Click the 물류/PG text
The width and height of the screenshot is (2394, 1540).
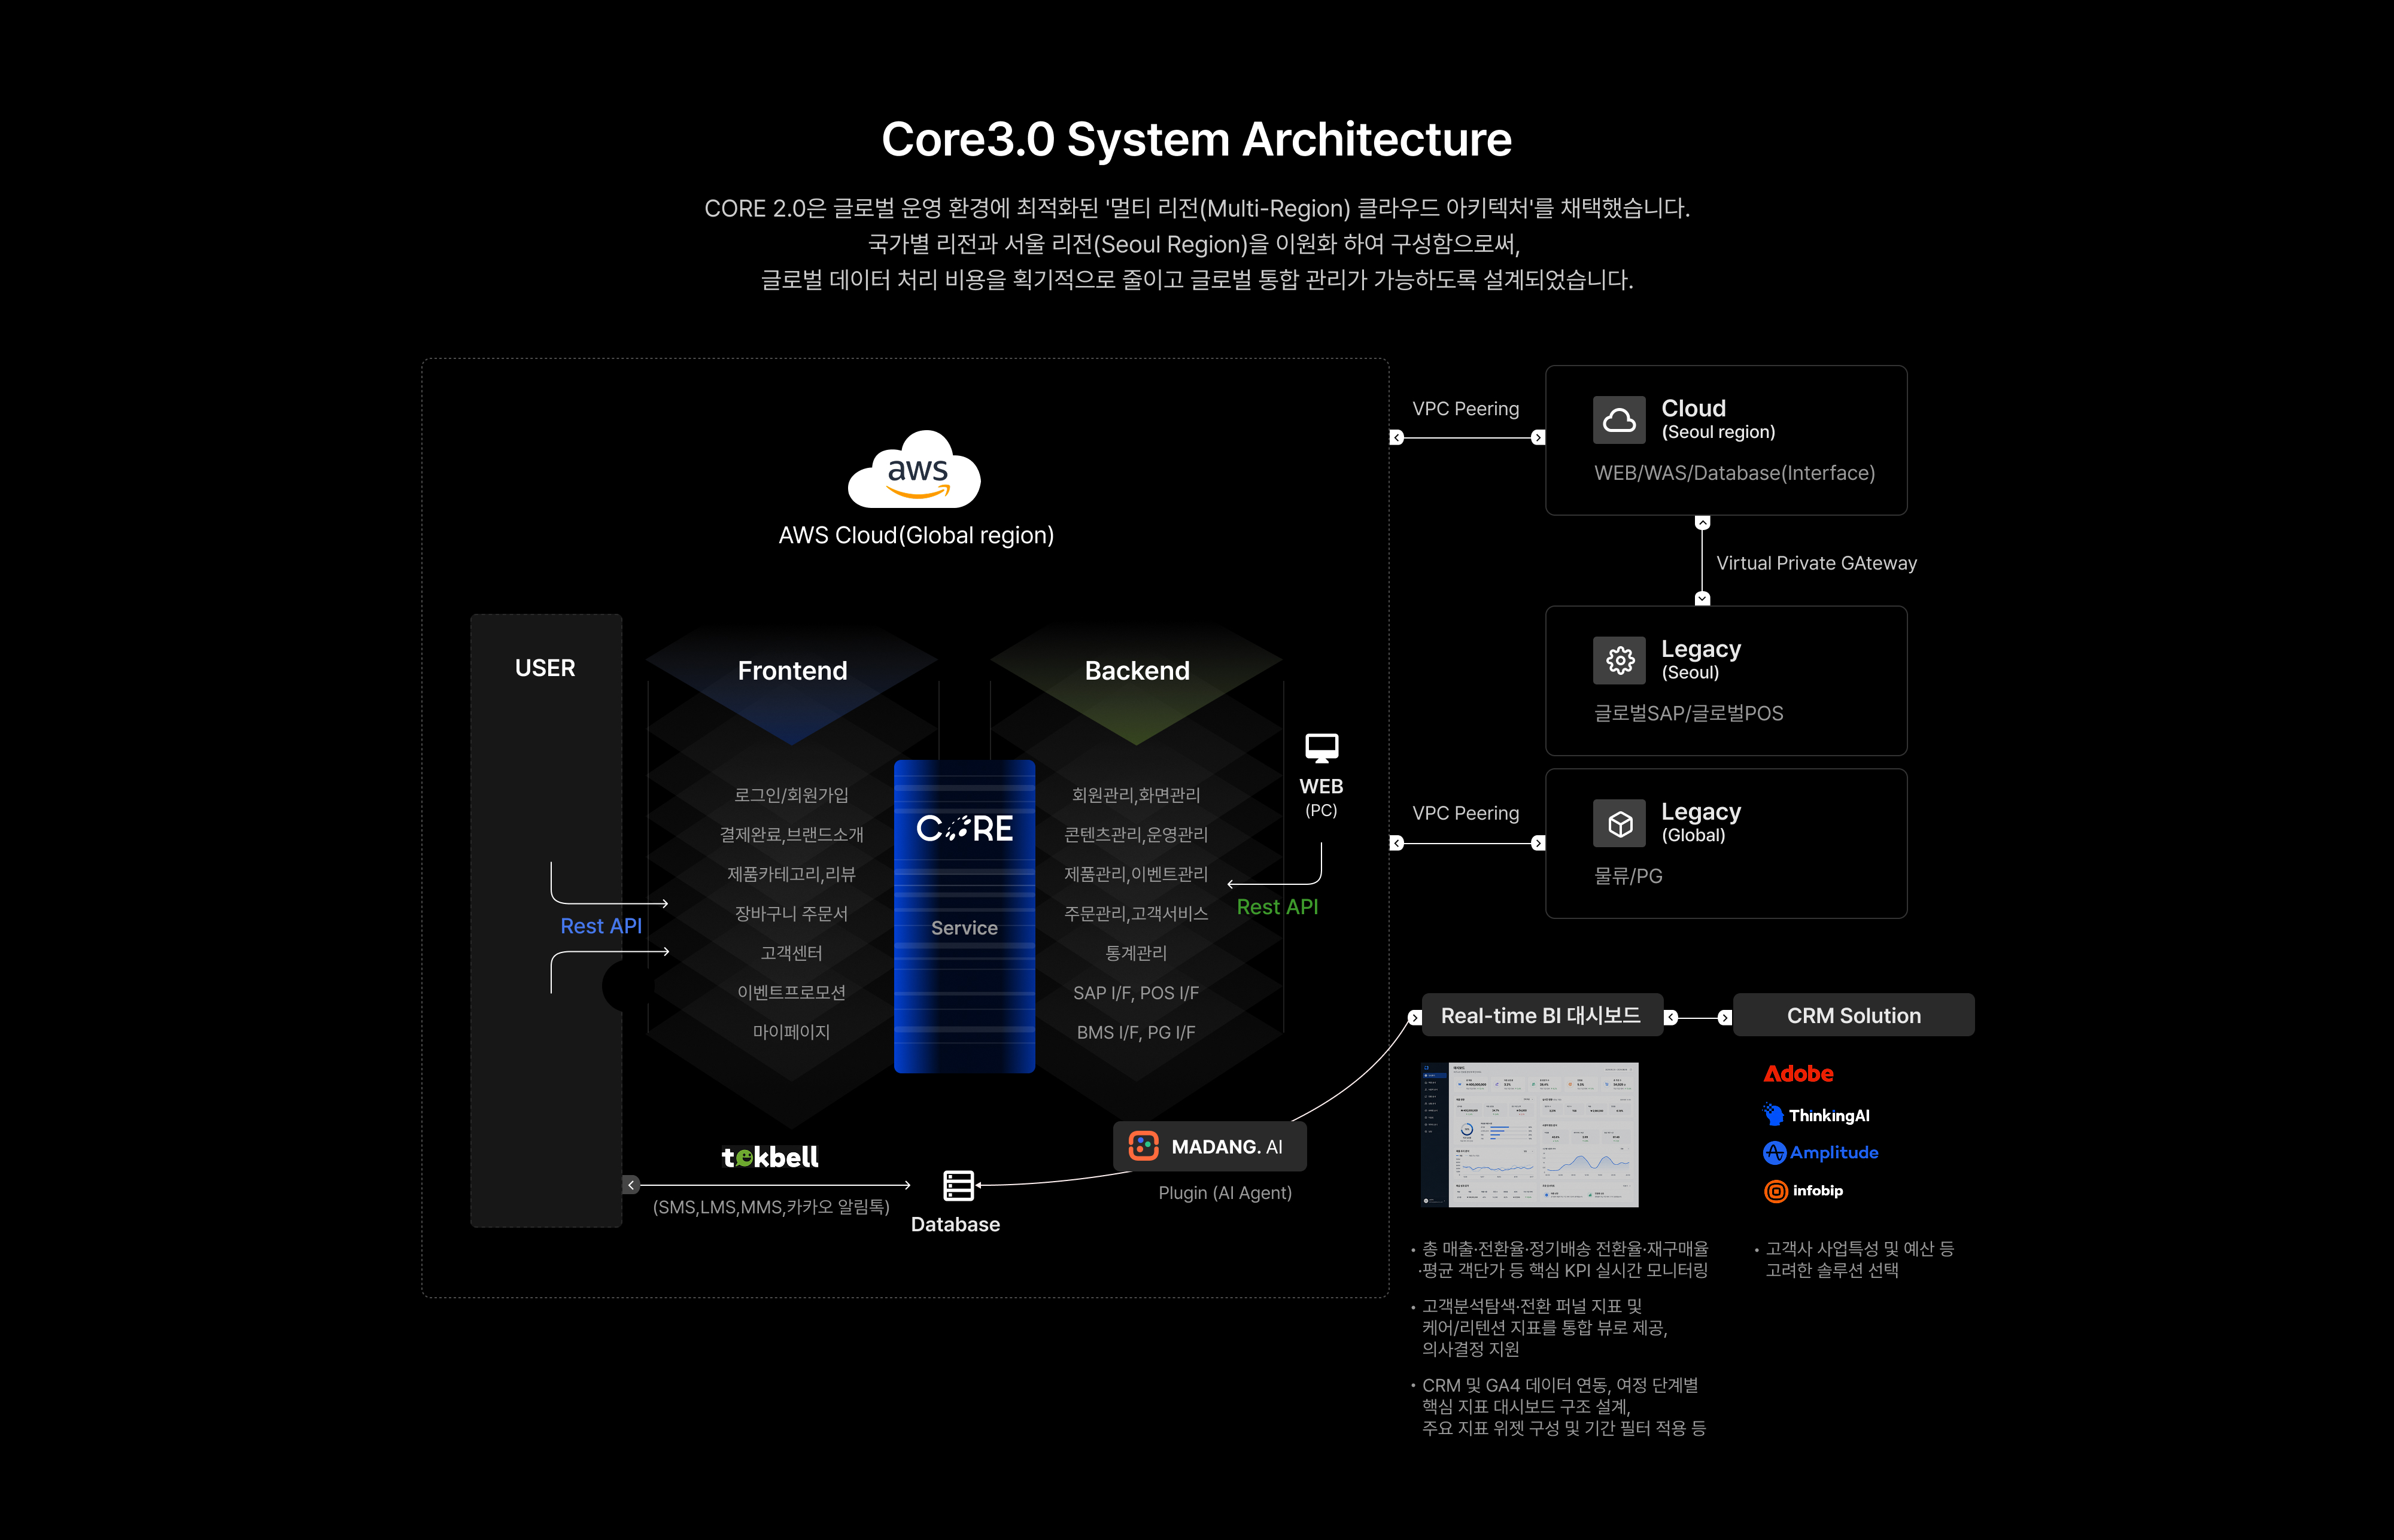click(x=1628, y=876)
